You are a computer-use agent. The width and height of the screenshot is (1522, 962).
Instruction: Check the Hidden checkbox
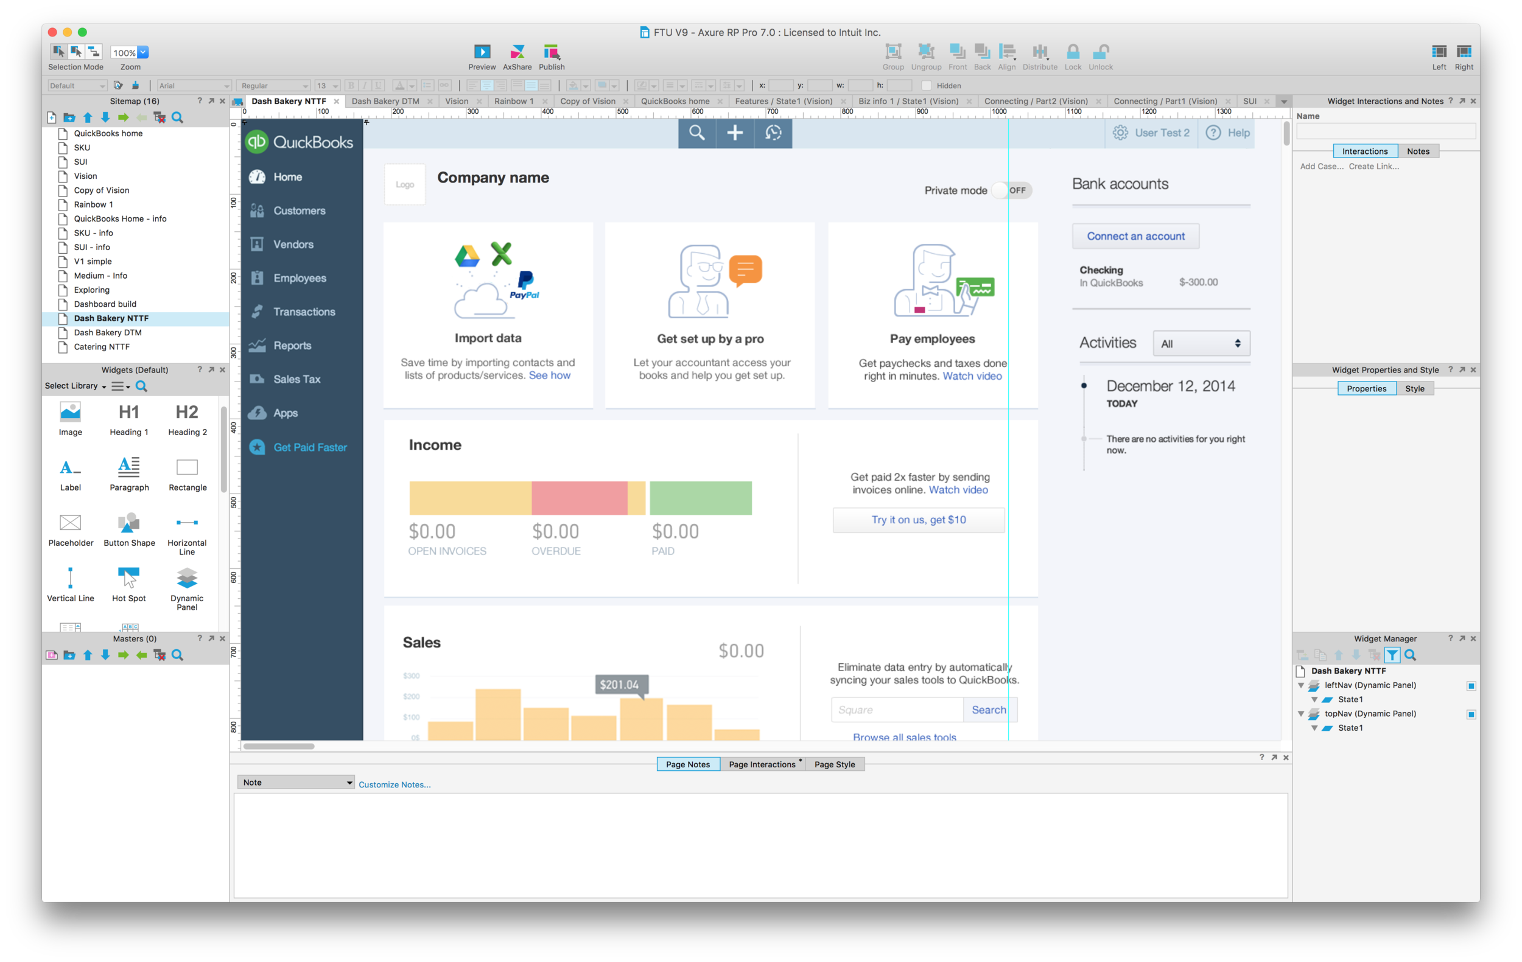(926, 85)
